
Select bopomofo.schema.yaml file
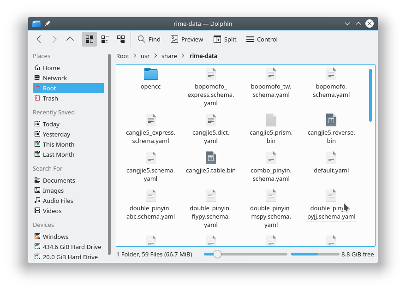[331, 83]
